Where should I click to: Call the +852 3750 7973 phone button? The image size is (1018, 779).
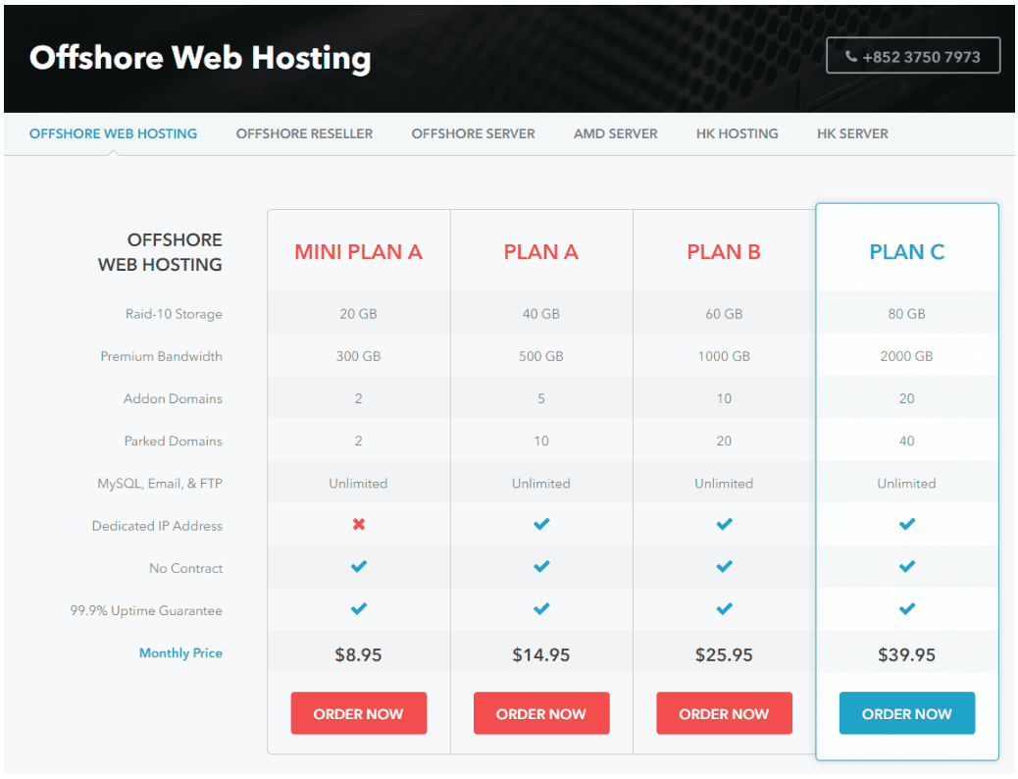tap(913, 56)
